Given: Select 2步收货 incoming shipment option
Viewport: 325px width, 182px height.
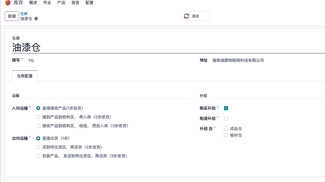Looking at the screenshot, I should click(x=38, y=117).
